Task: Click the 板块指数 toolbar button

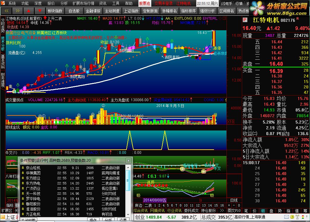Action: [x=55, y=11]
